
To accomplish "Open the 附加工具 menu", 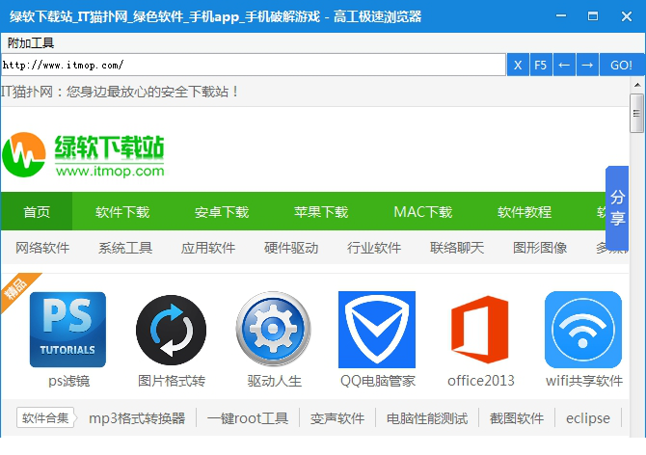I will pos(31,42).
